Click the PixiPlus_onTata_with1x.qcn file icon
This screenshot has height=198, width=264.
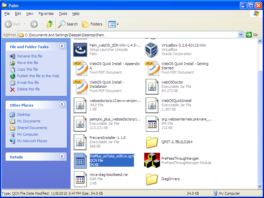tap(80, 161)
